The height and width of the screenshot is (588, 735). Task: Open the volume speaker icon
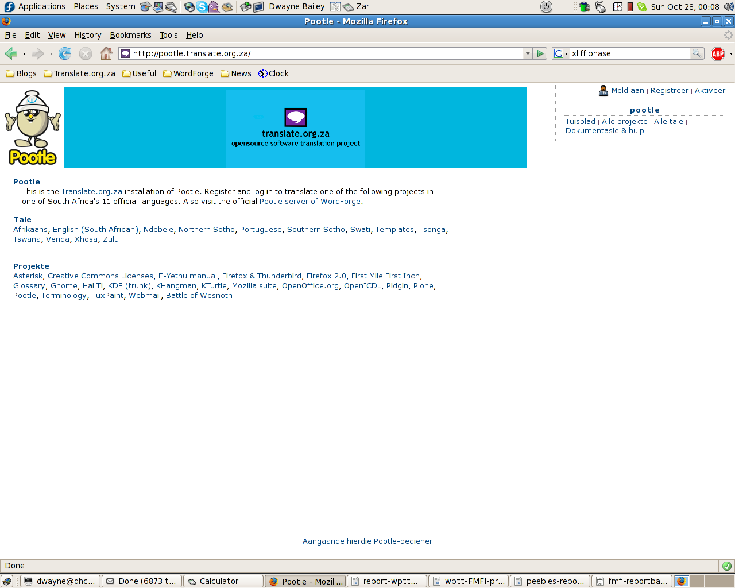[729, 7]
